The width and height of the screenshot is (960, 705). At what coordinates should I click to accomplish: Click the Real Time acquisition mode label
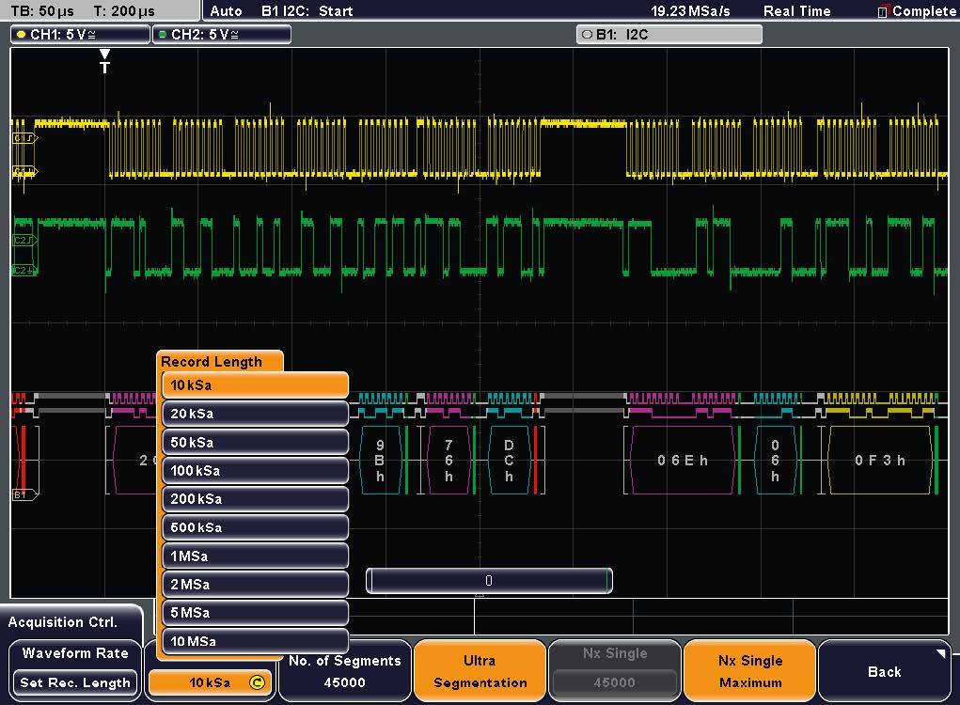pos(796,11)
